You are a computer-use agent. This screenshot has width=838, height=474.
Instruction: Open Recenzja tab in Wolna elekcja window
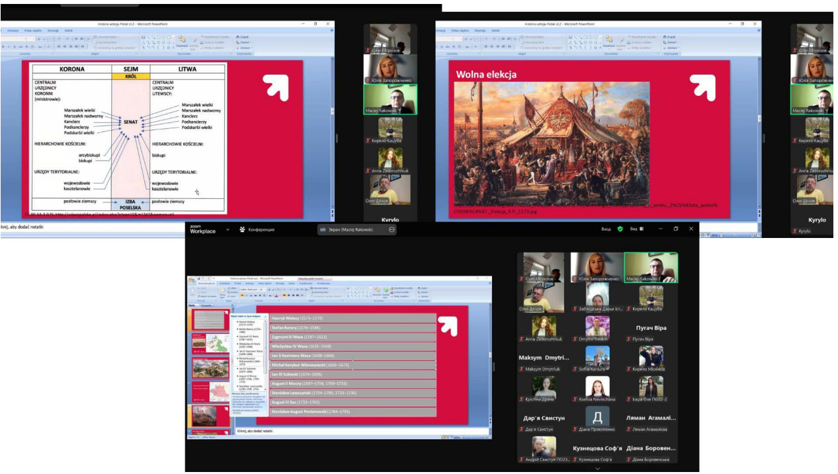tap(480, 30)
